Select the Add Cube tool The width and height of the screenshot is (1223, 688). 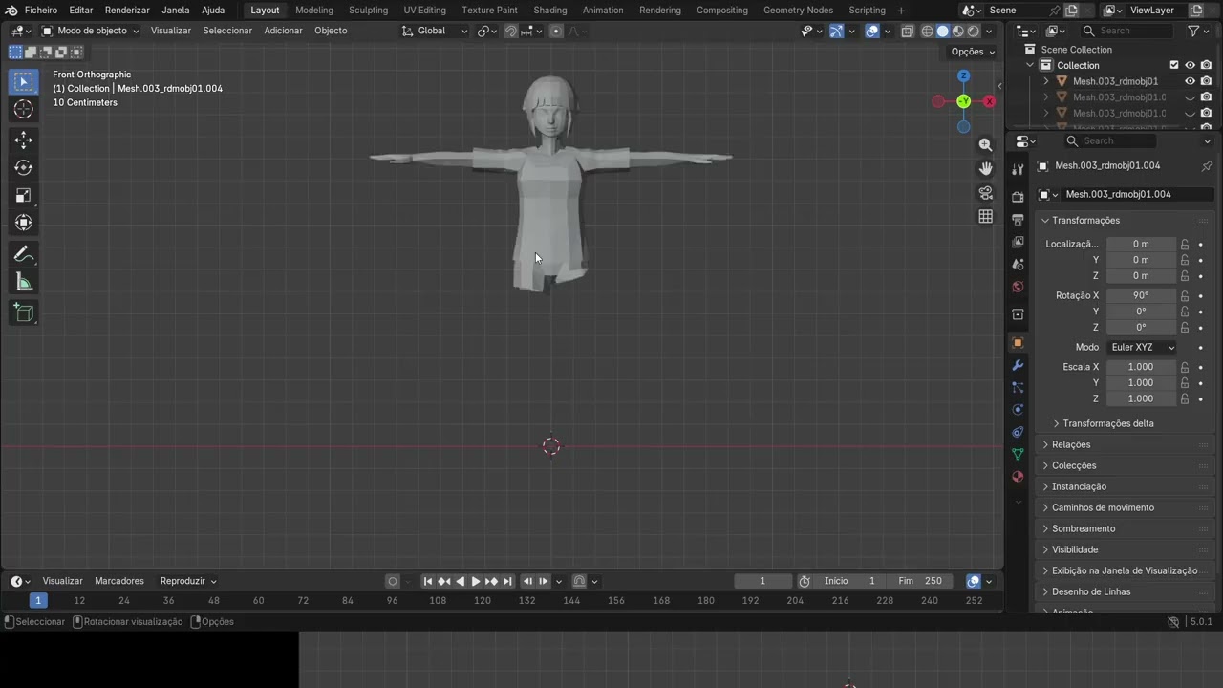coord(24,312)
